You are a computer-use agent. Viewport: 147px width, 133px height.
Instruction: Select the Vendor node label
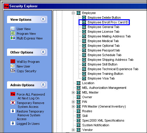87,130
